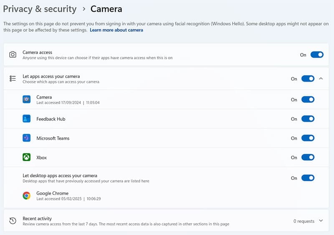Turn off the Camera access toggle
334x235 pixels.
[317, 55]
